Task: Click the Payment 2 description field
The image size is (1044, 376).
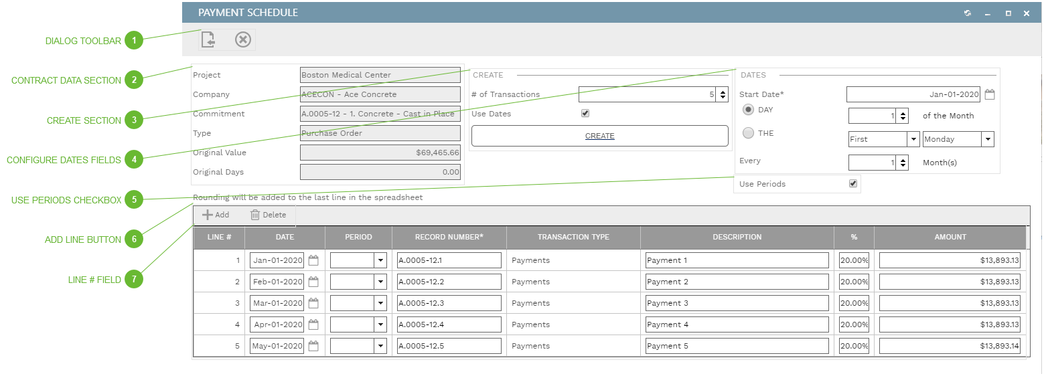Action: pos(737,282)
